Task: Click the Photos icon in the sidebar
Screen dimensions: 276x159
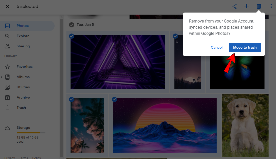Action: 7,26
